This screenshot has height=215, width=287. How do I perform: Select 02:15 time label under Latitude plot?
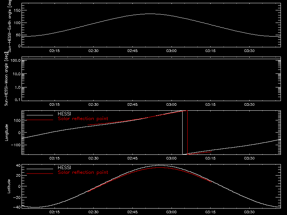pyautogui.click(x=55, y=212)
